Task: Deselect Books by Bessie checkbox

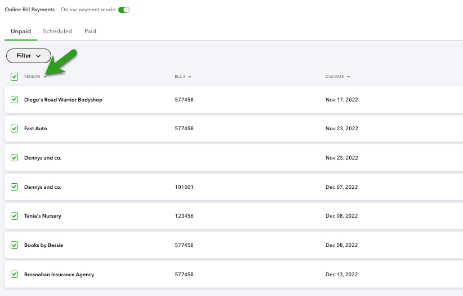Action: point(15,245)
